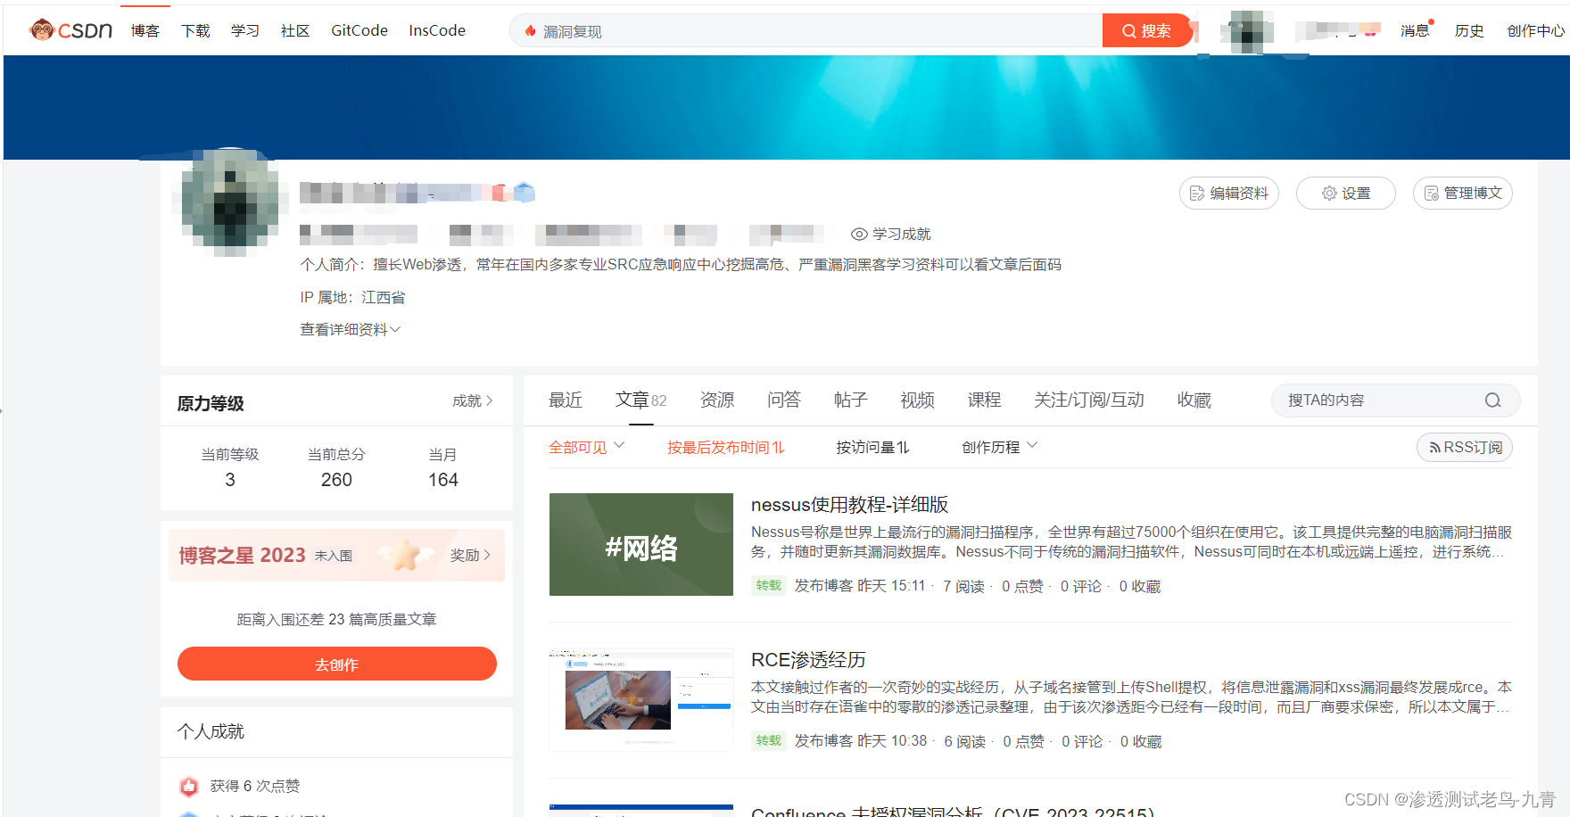Viewport: 1570px width, 817px height.
Task: Expand the 创作历程 dropdown
Action: pyautogui.click(x=999, y=447)
